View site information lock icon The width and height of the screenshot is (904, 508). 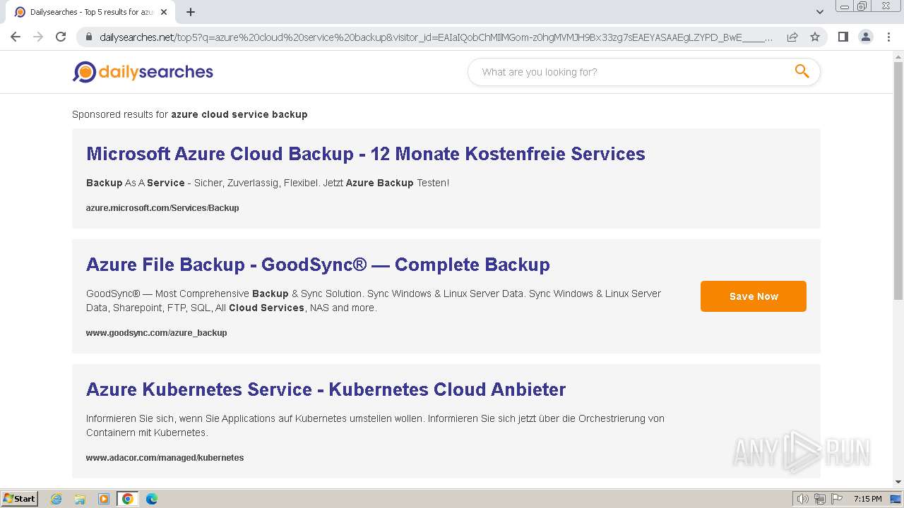pyautogui.click(x=89, y=37)
